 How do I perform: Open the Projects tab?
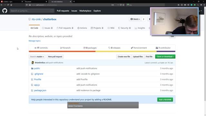pos(97,28)
